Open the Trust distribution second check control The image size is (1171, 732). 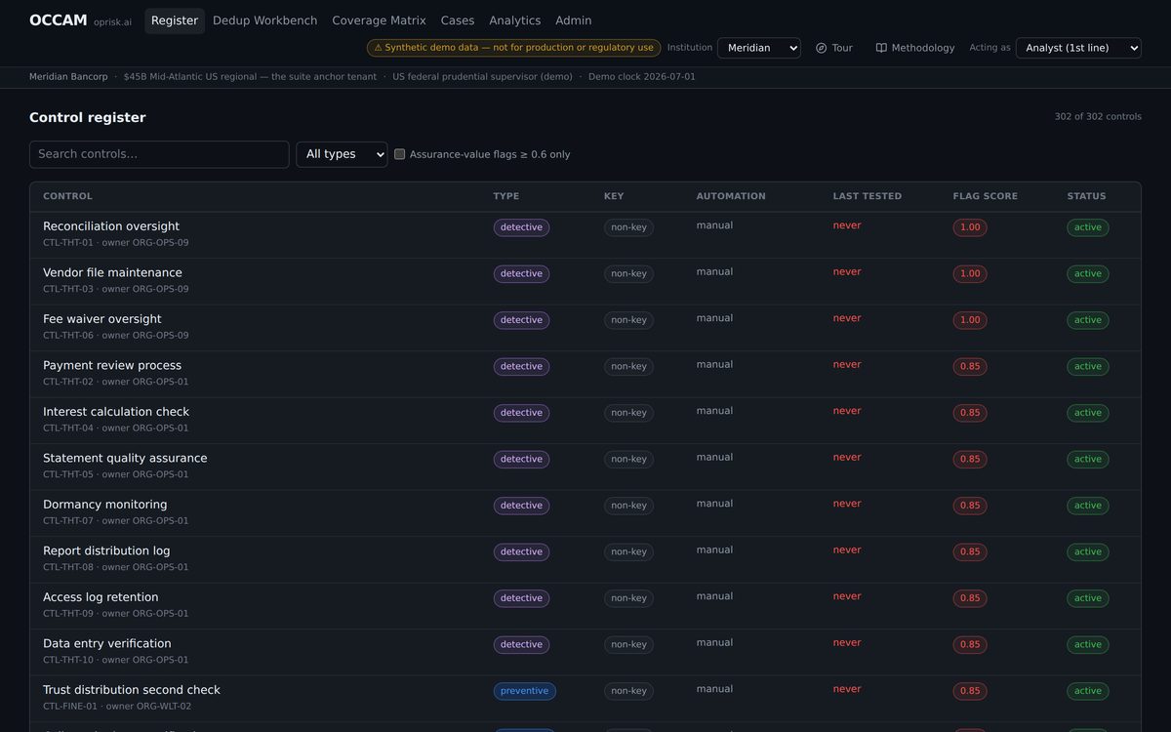point(132,690)
